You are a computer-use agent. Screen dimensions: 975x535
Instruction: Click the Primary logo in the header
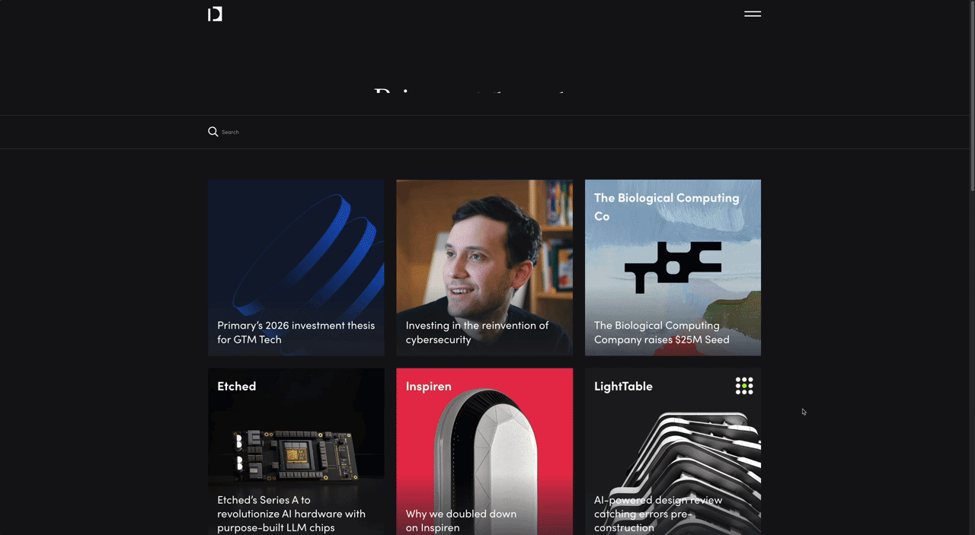[215, 14]
